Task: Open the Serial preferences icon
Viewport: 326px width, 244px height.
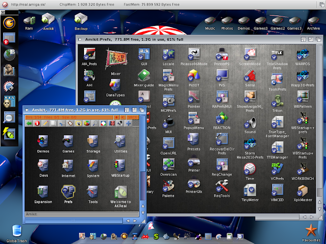Action: [x=250, y=75]
